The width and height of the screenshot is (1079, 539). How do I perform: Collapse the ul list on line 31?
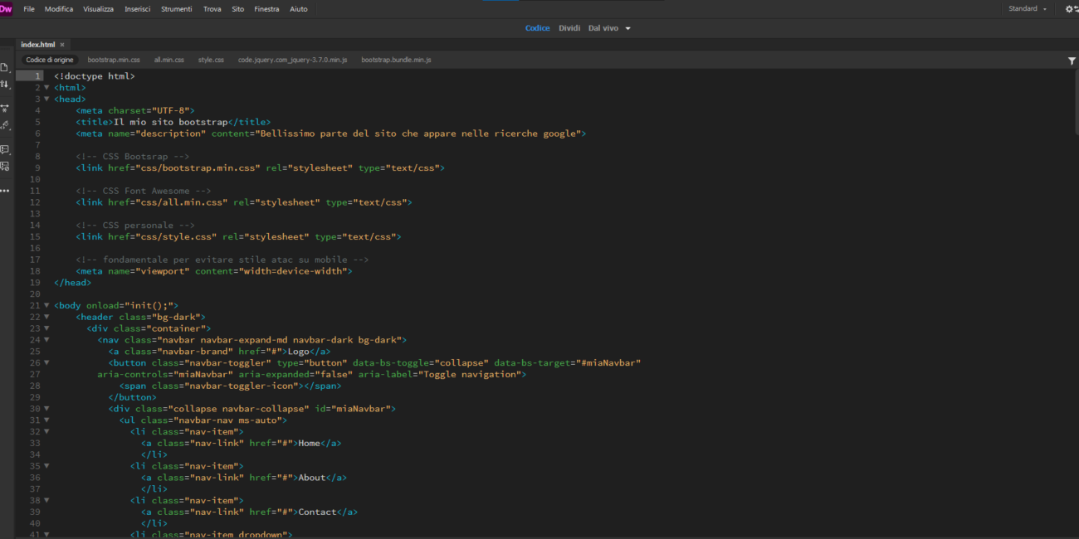[x=46, y=420]
